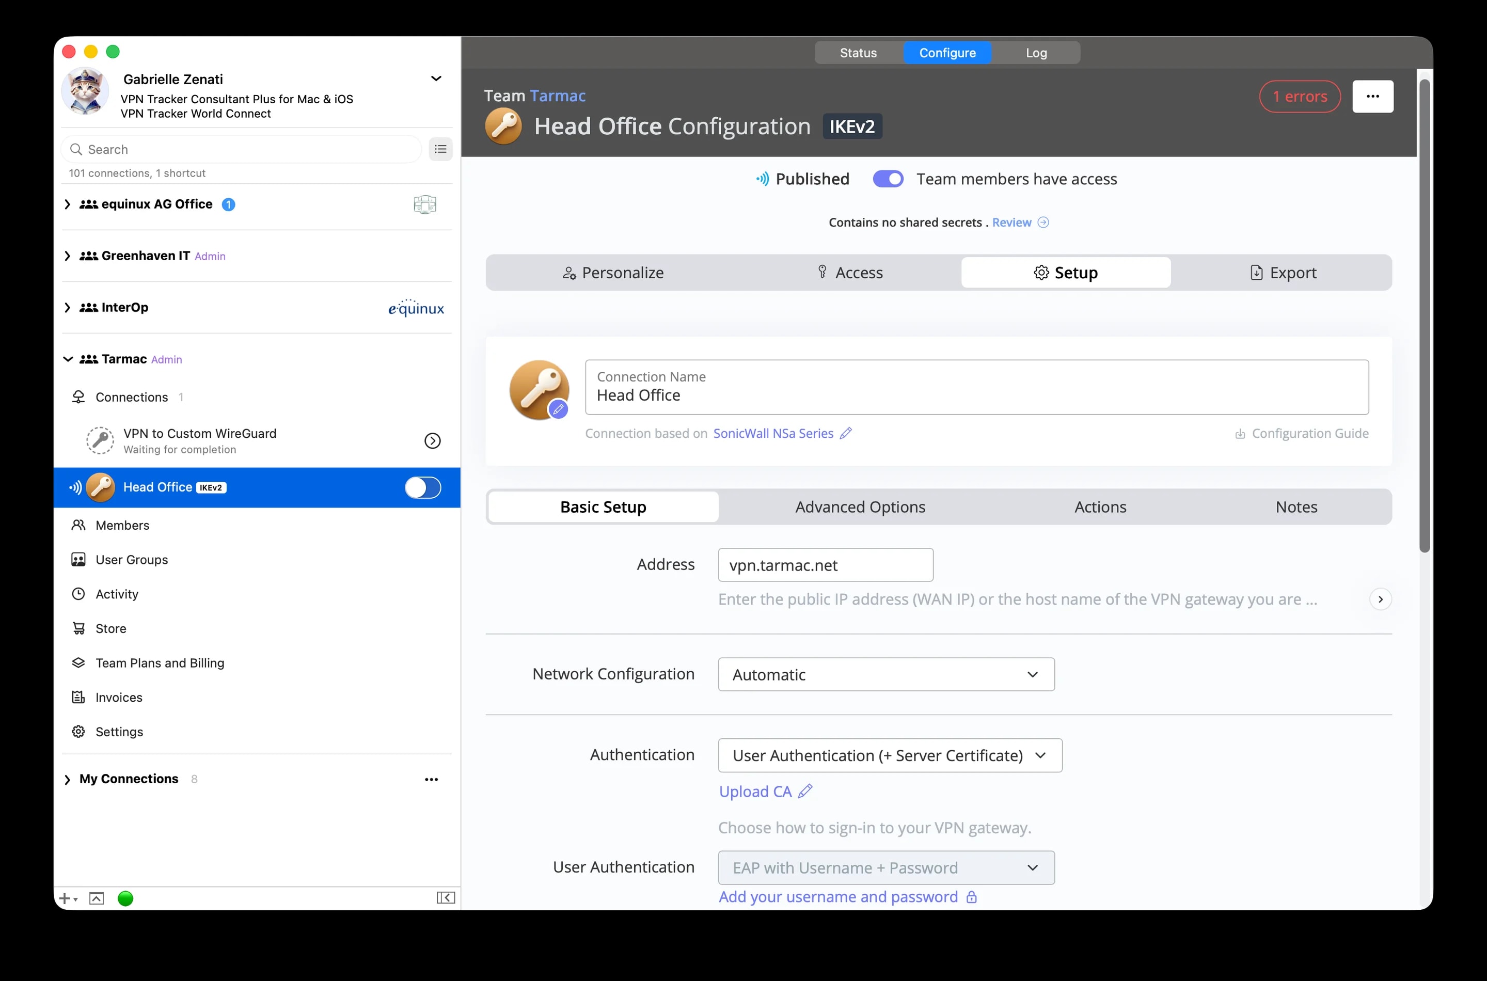The width and height of the screenshot is (1487, 981).
Task: Click Add your username and password link
Action: 839,897
